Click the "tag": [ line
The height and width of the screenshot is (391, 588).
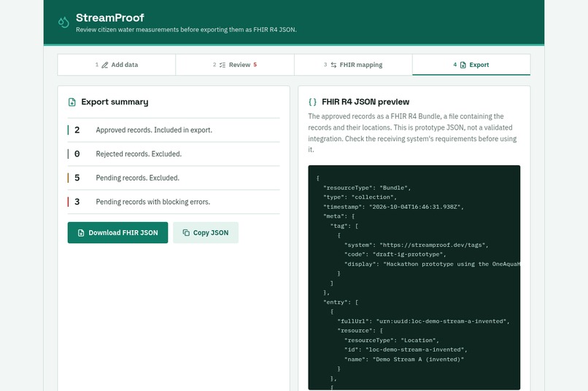(344, 226)
